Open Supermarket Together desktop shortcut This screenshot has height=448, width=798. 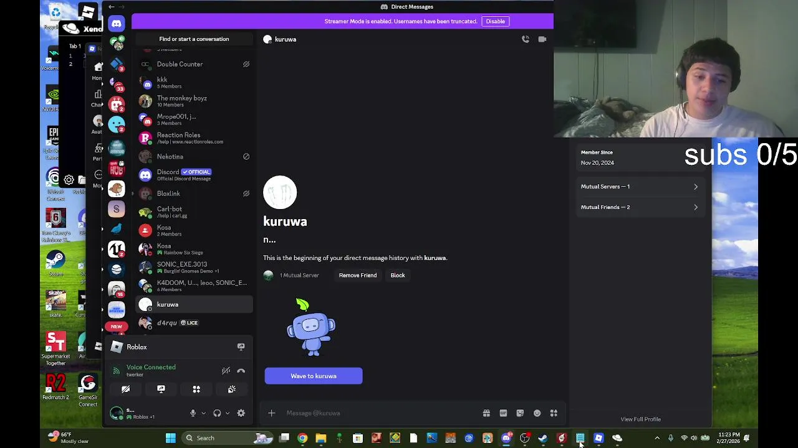55,349
